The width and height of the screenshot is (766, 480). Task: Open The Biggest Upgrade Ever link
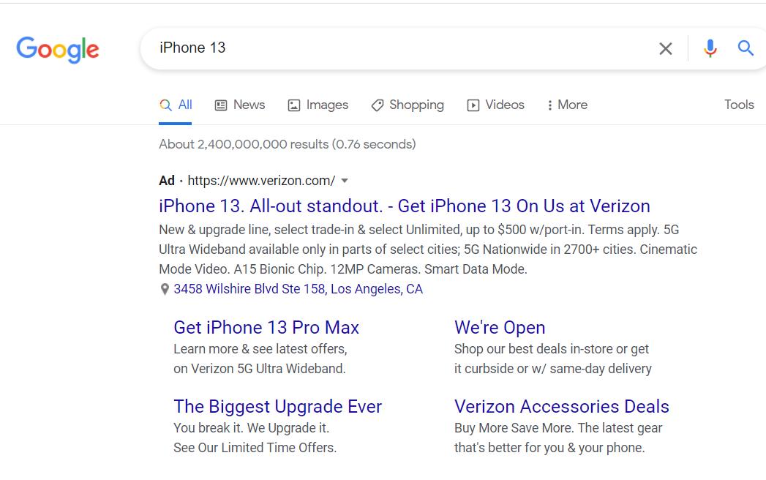277,406
